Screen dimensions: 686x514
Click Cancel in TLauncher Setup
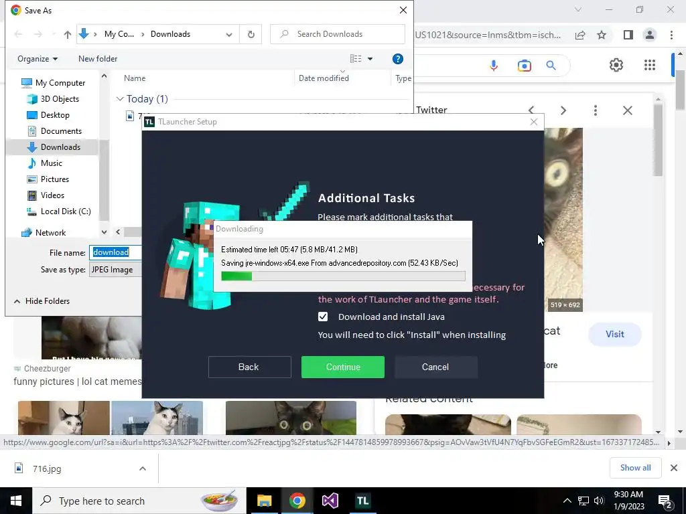point(435,367)
